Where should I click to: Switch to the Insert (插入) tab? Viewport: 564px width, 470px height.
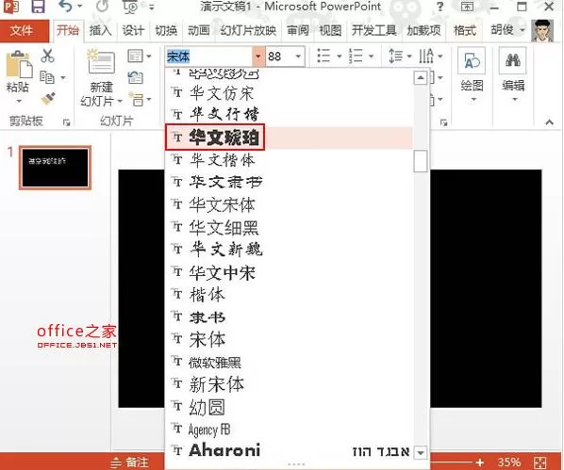pos(100,31)
